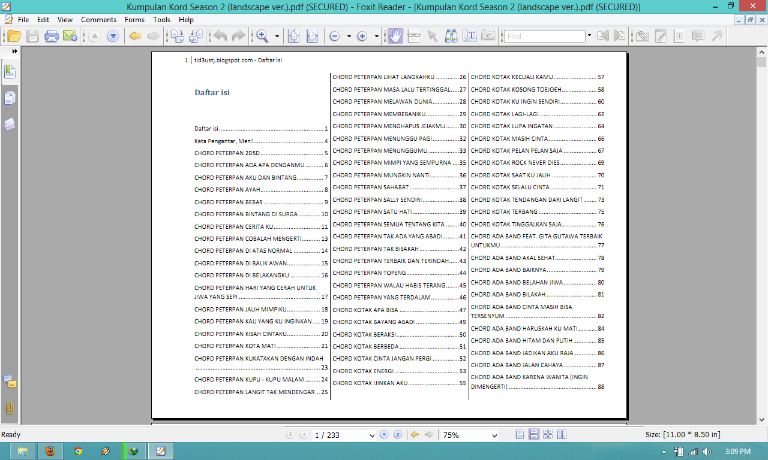The height and width of the screenshot is (460, 768).
Task: Click 'CHORD KOTAK TERBANG' contents entry
Action: coord(538,212)
